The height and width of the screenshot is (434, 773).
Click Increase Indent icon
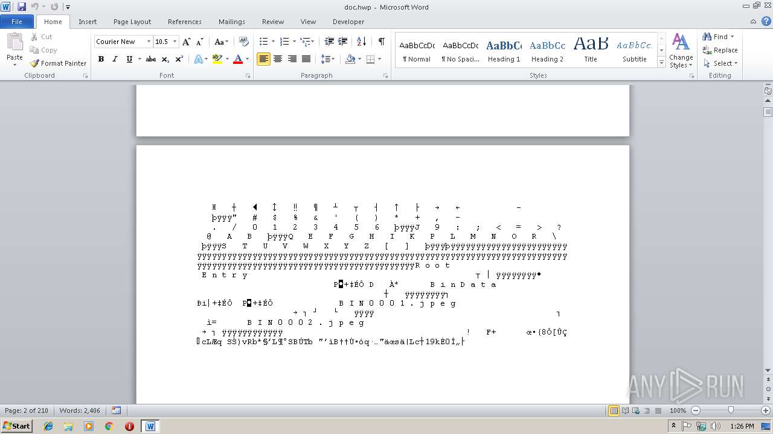[342, 42]
